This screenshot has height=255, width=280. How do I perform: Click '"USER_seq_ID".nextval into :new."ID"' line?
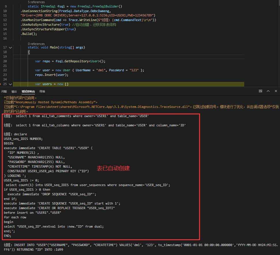pos(54,227)
